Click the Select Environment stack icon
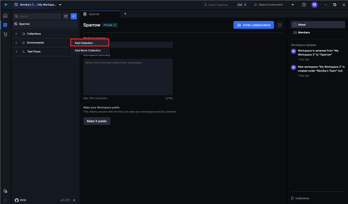348x204 pixels. (x=255, y=5)
